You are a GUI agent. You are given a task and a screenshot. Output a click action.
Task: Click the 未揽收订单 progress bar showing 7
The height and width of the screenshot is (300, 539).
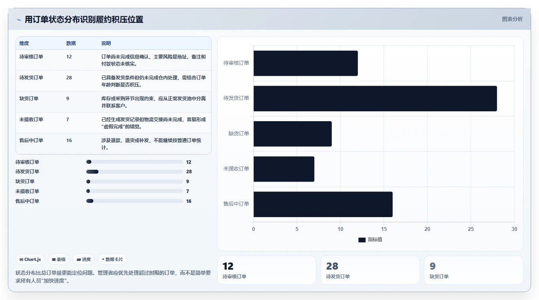click(x=134, y=191)
